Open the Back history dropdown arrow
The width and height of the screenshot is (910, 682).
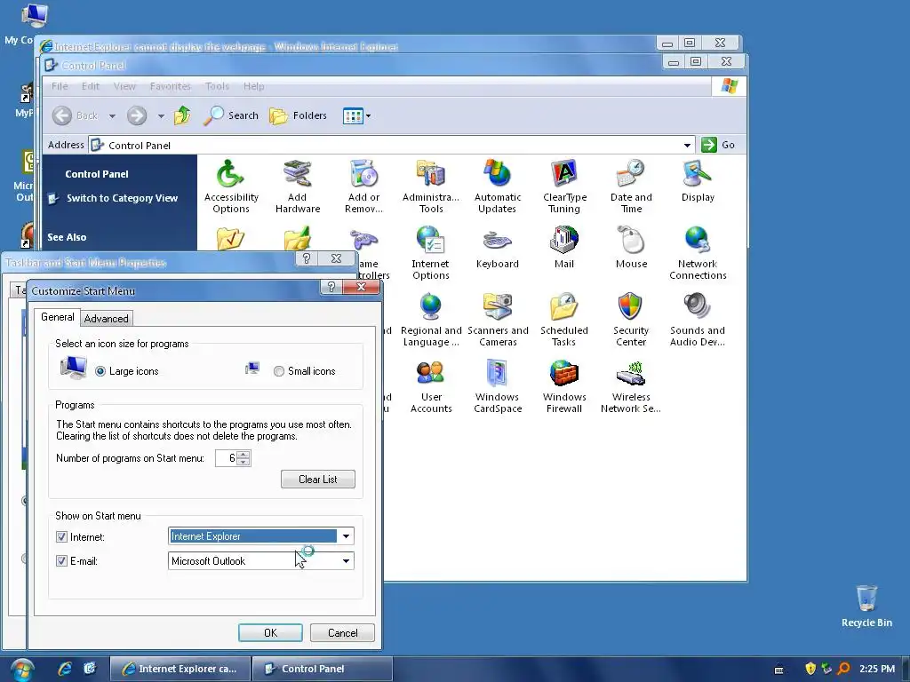(112, 116)
